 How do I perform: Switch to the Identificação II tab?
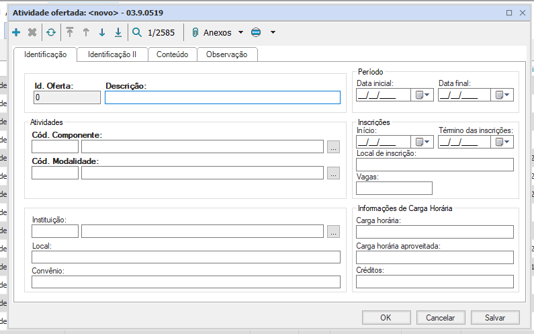pos(112,54)
